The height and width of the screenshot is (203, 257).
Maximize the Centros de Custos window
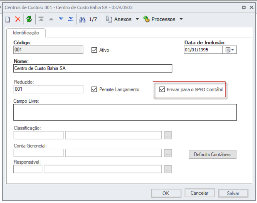click(x=244, y=7)
